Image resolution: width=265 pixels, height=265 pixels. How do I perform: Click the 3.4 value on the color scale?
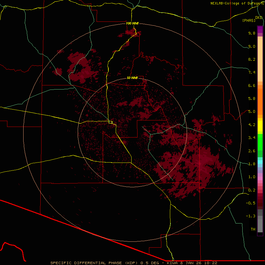pos(252,138)
